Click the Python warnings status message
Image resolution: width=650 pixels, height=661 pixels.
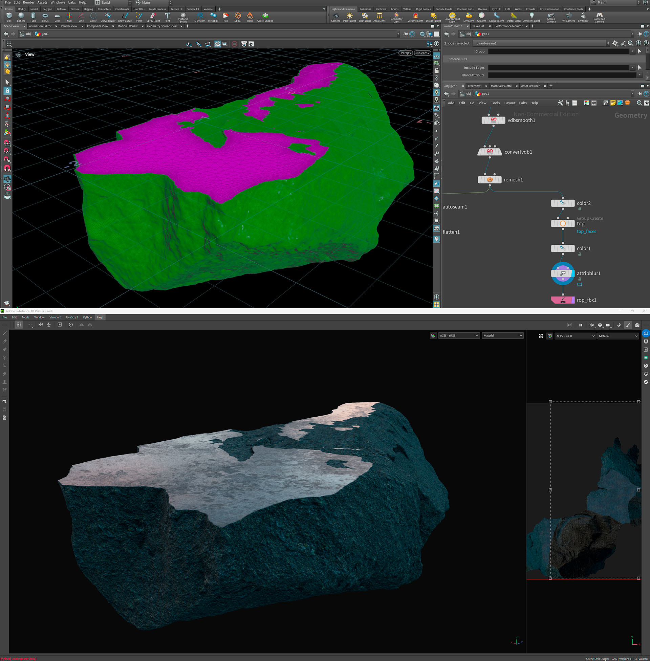coord(18,659)
